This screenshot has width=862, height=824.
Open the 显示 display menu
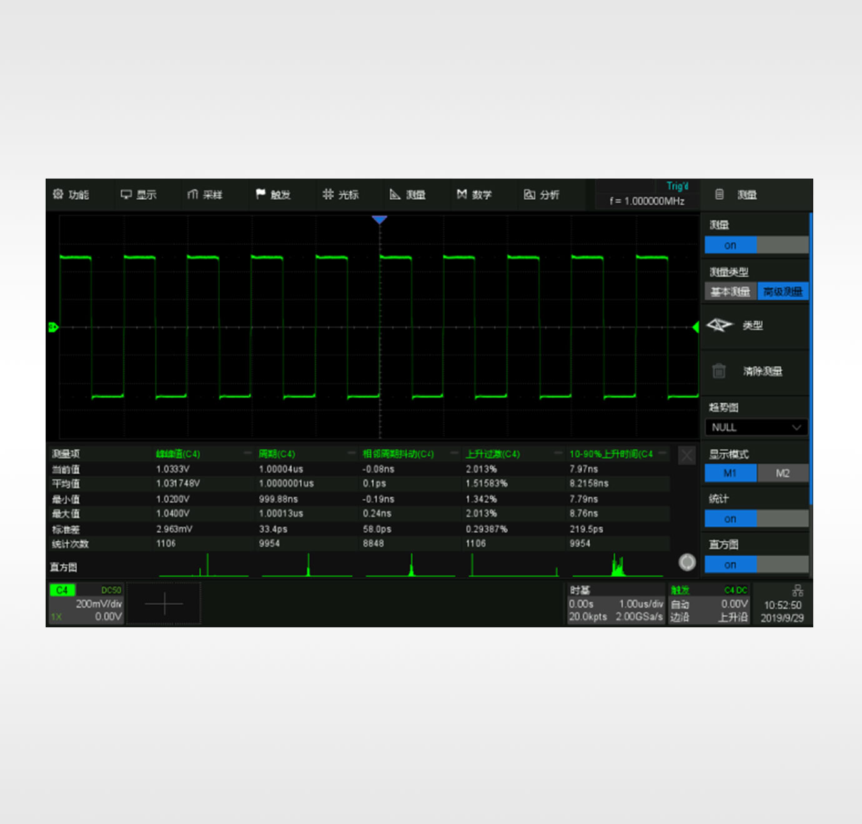[x=138, y=195]
